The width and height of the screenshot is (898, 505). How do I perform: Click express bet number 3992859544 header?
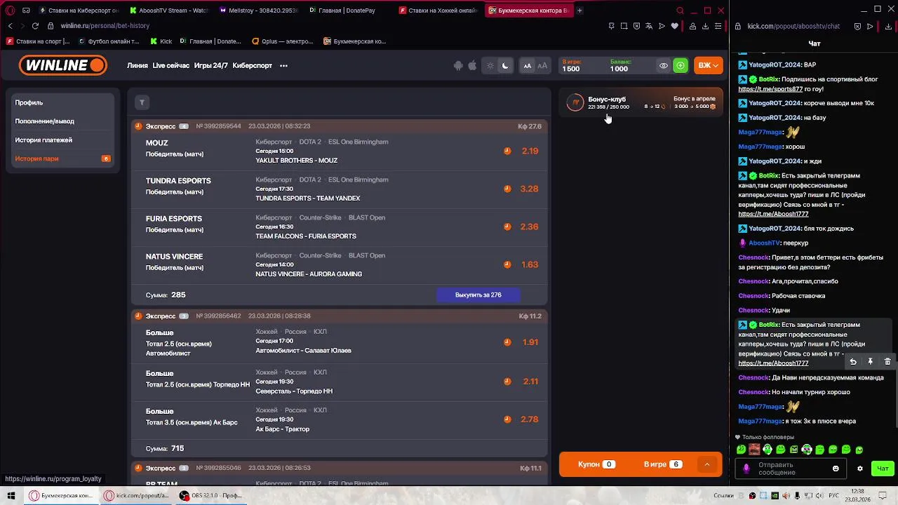(x=339, y=126)
